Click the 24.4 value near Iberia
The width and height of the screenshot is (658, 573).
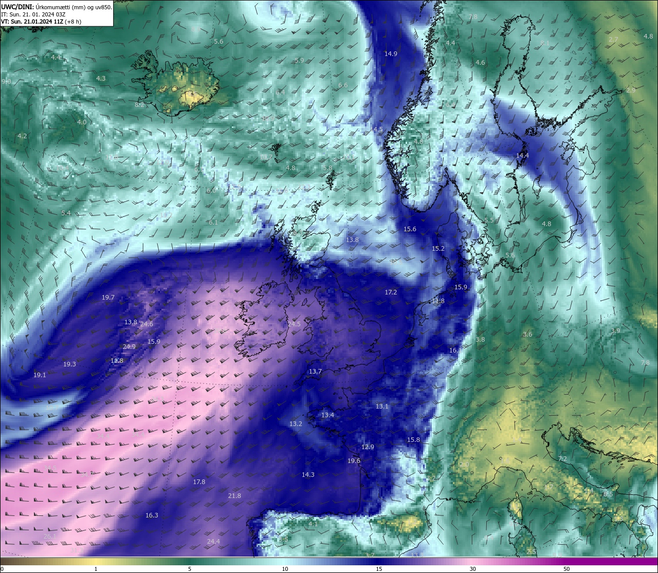pyautogui.click(x=213, y=542)
